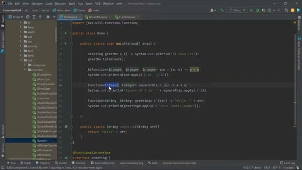Click the stop square icon in toolbar

pos(279,10)
